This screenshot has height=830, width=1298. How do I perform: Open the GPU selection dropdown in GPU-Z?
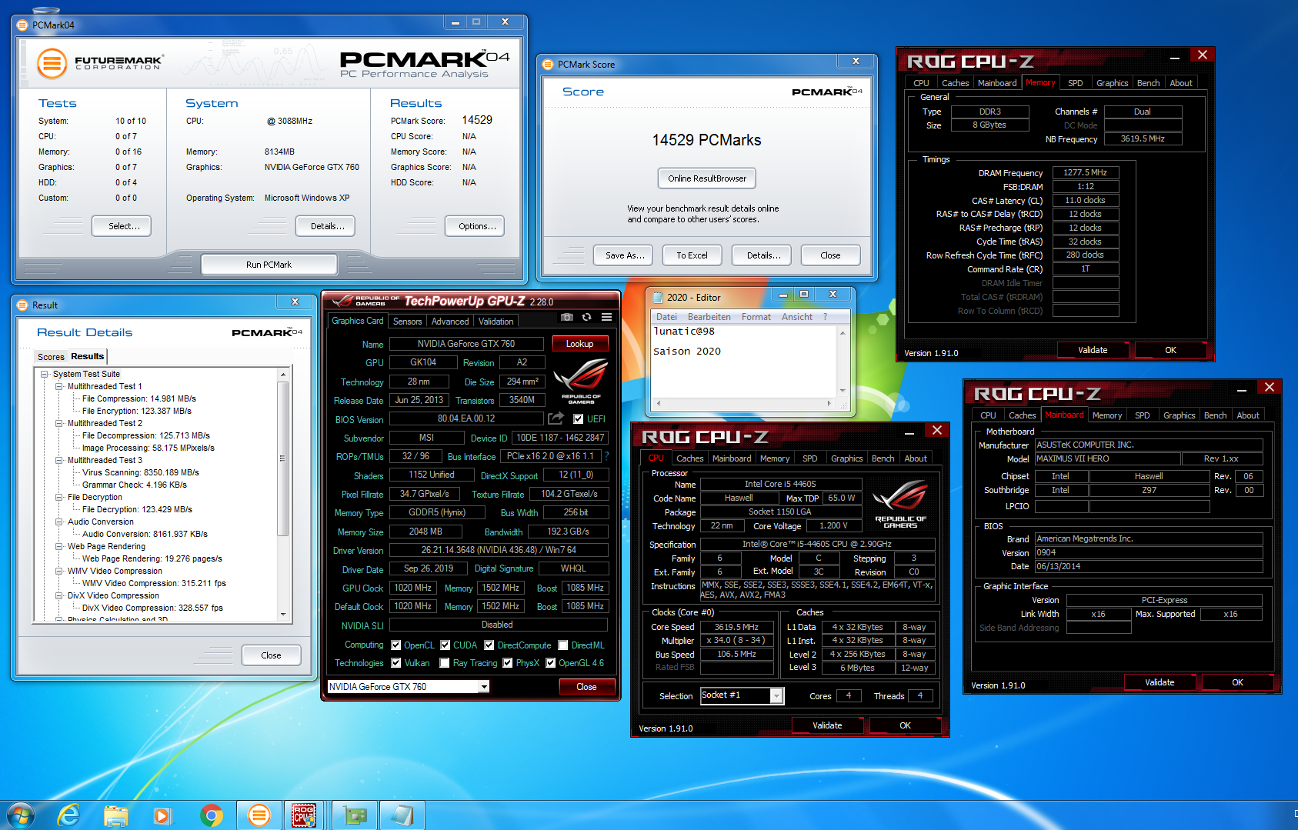coord(484,687)
